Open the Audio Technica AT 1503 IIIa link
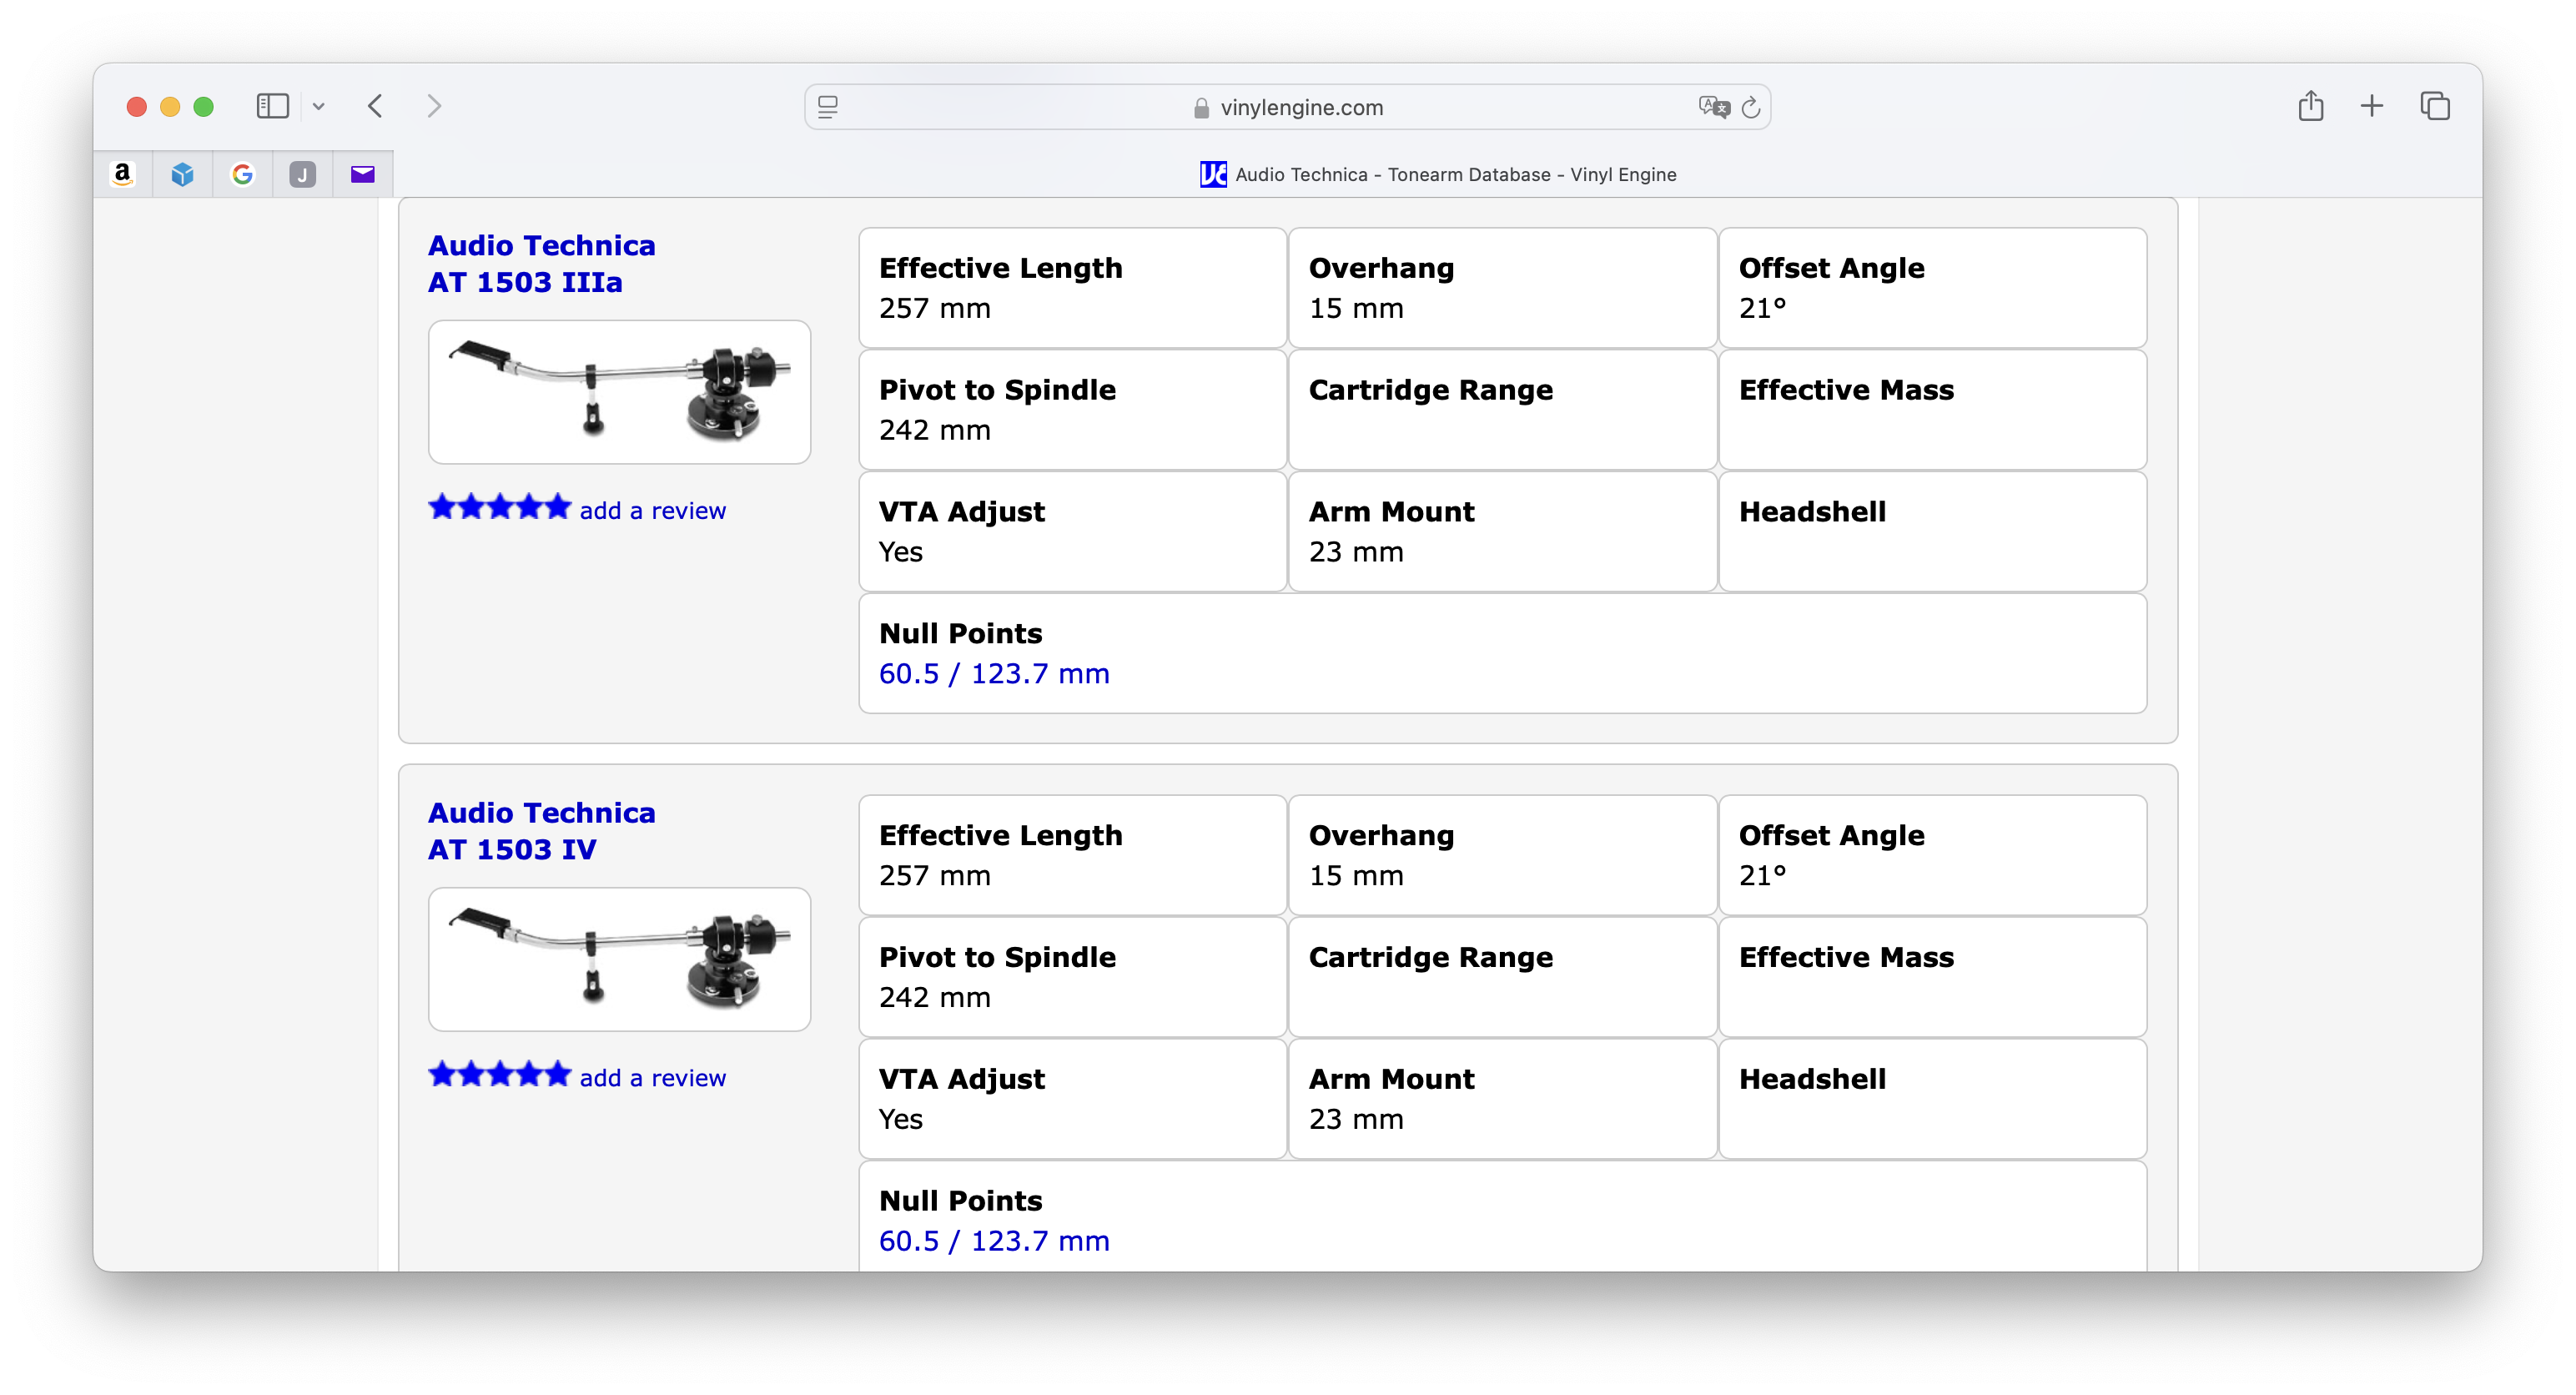The image size is (2576, 1395). pyautogui.click(x=541, y=263)
